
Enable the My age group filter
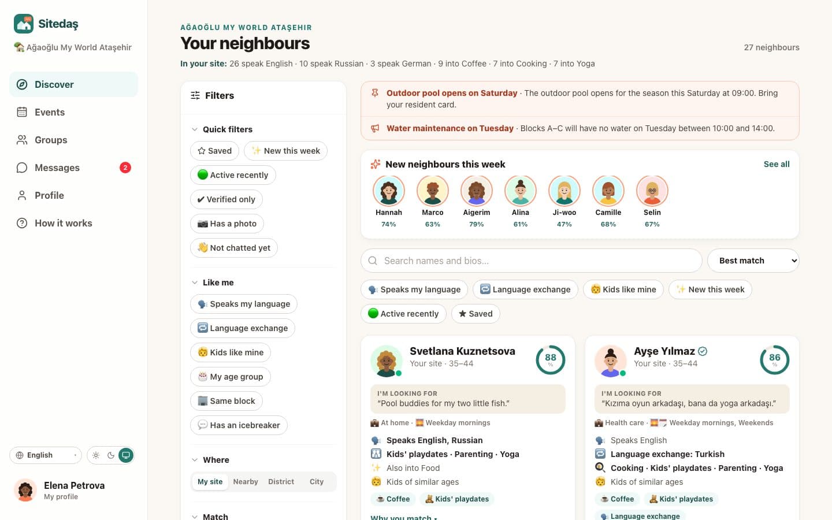231,377
